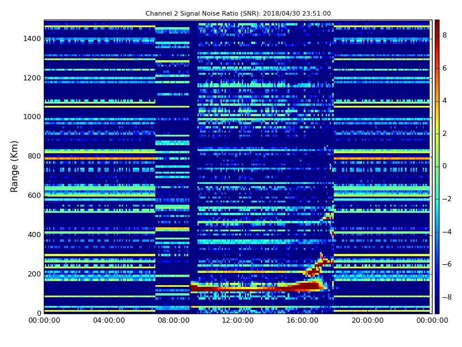Image resolution: width=462 pixels, height=347 pixels.
Task: Click the colorbar tick label −2
Action: 447,199
